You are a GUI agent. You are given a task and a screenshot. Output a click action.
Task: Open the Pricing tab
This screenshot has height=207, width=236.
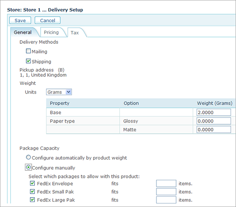coord(51,32)
